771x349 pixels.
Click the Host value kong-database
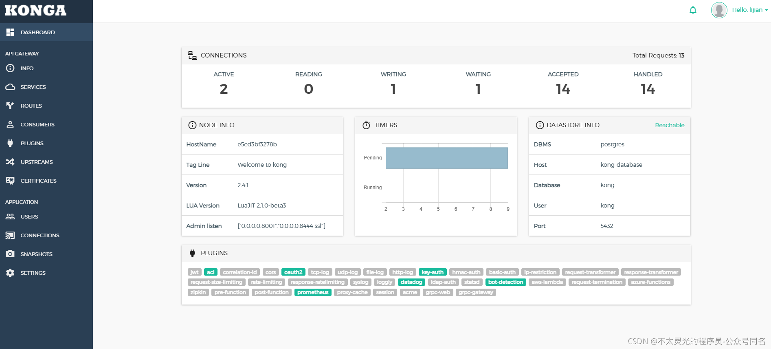pos(621,165)
